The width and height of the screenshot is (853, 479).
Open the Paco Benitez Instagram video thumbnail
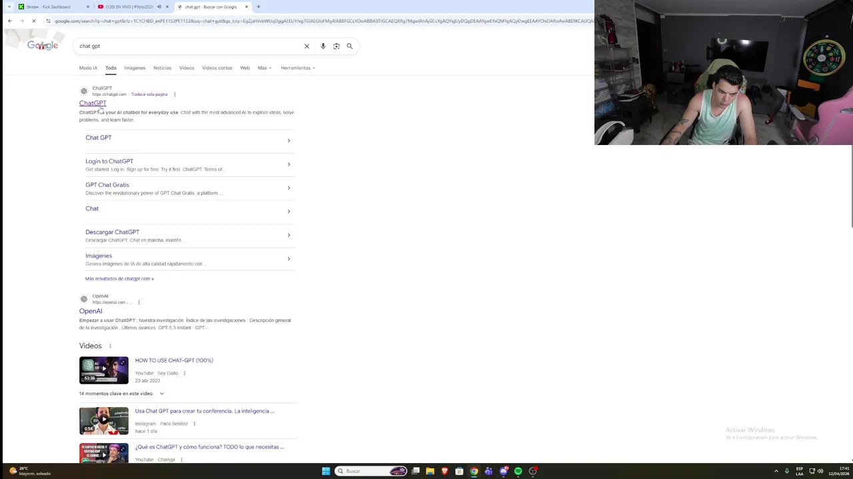click(x=104, y=421)
